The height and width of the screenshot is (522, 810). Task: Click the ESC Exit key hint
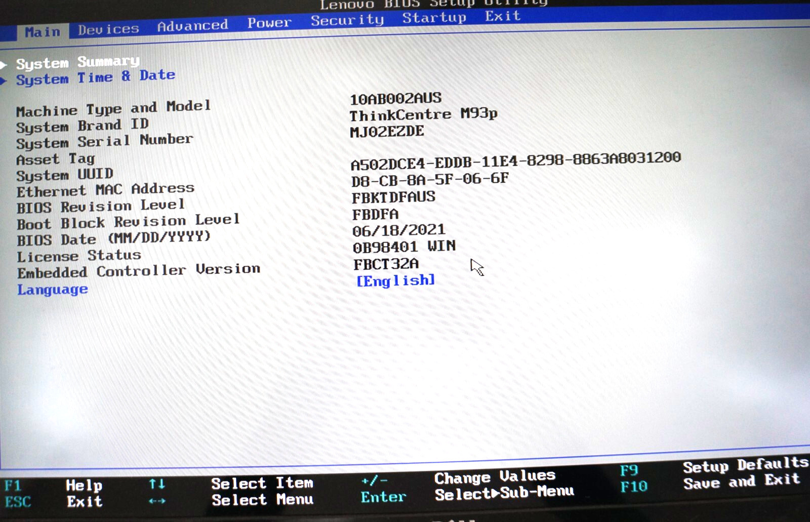tap(53, 502)
